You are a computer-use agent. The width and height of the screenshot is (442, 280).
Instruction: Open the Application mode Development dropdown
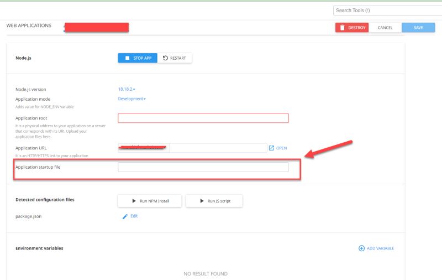point(132,99)
